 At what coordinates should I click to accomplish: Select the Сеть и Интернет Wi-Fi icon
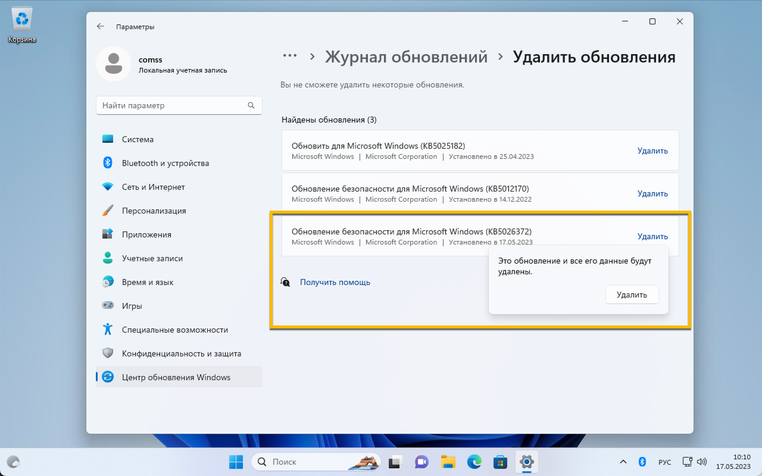tap(108, 186)
